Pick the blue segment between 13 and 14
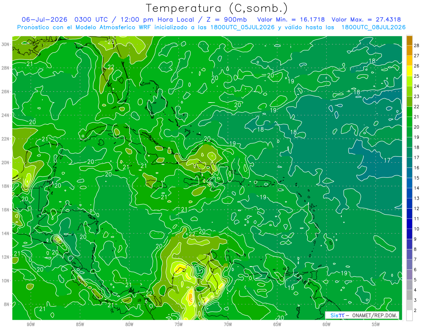The width and height of the screenshot is (426, 329). [x=409, y=193]
